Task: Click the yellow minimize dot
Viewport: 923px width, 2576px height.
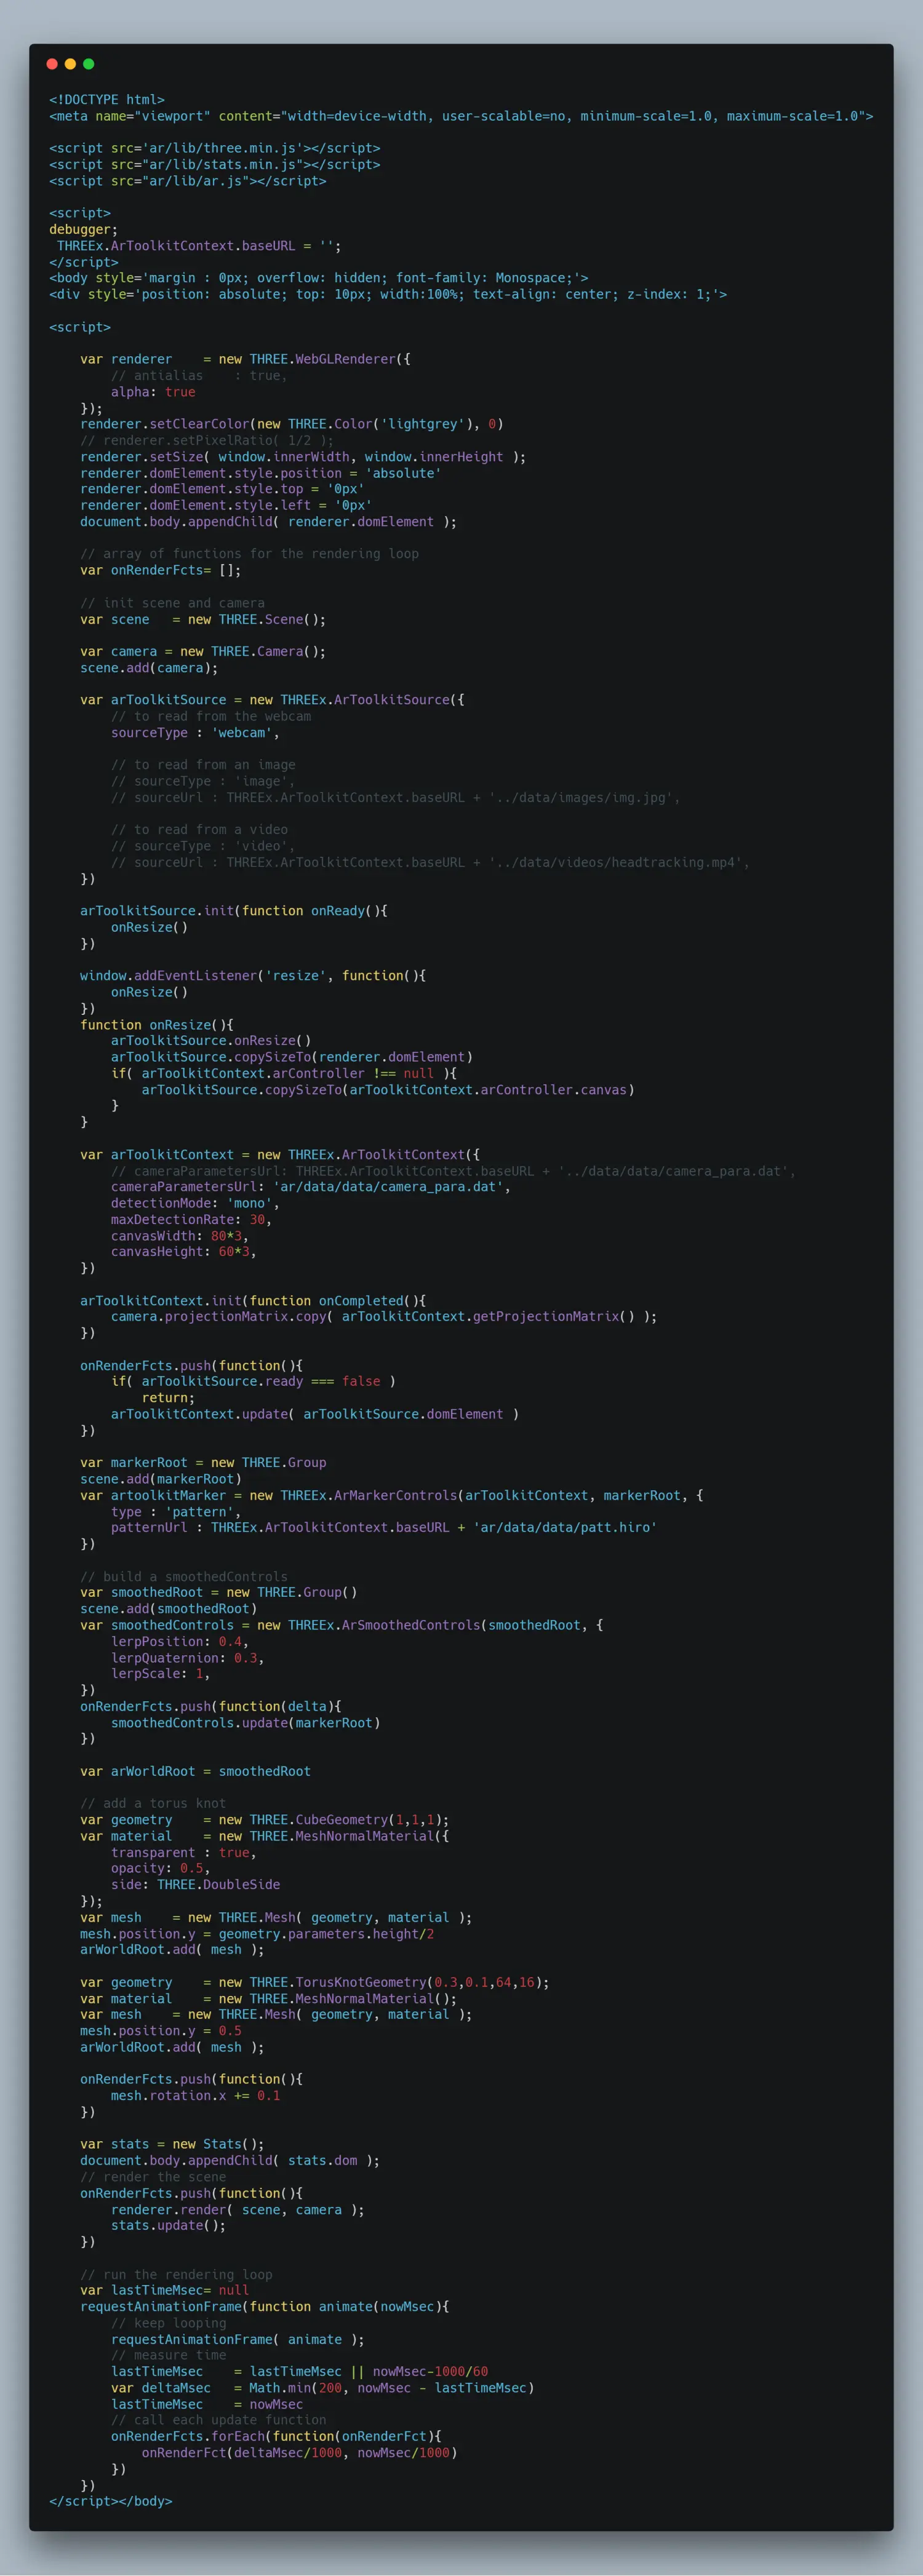Action: coord(70,64)
